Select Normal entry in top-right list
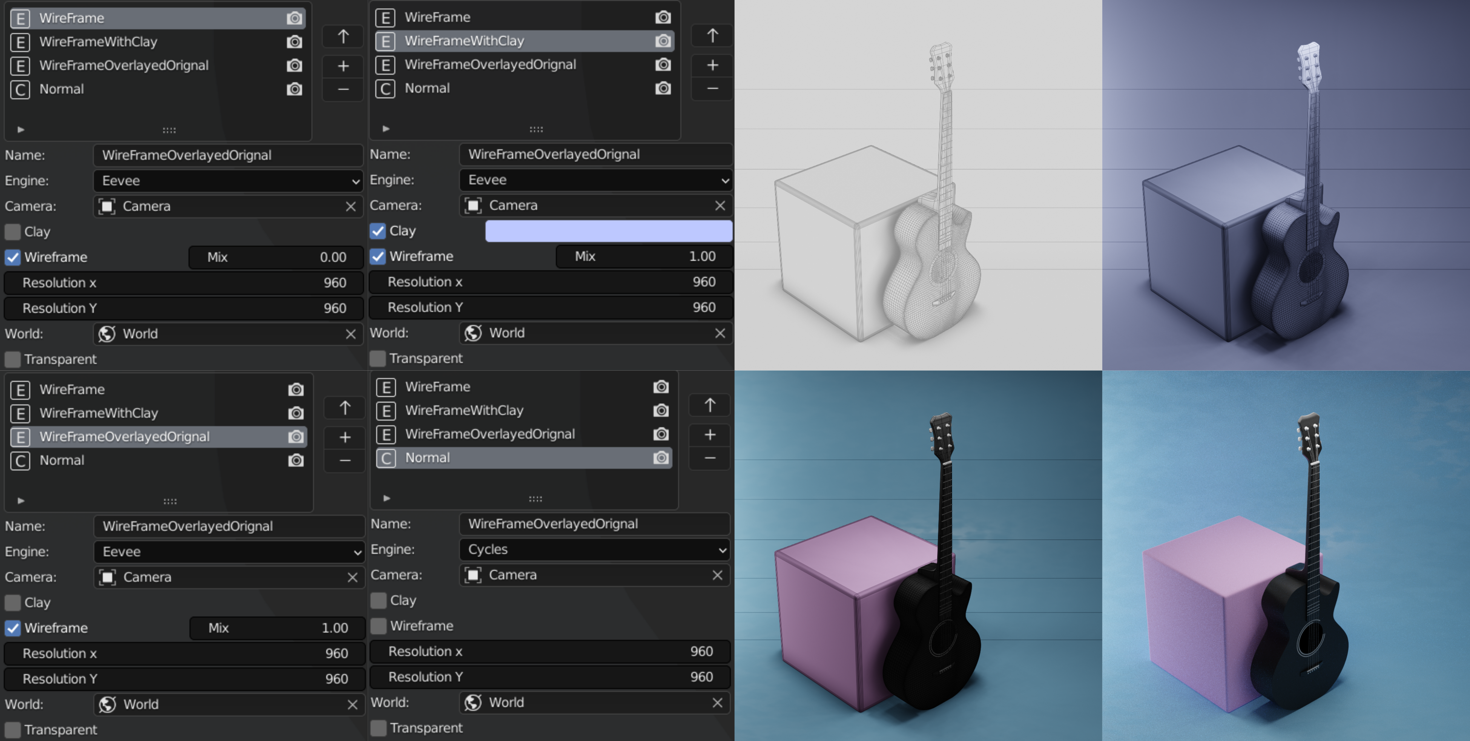The image size is (1470, 741). pos(525,88)
